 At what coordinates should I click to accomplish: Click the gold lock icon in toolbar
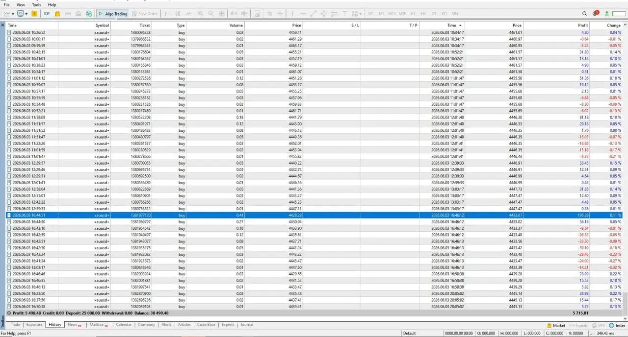[x=57, y=14]
